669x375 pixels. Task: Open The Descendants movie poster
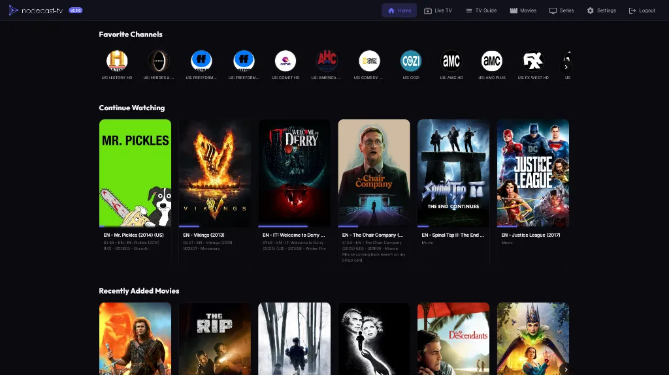453,338
